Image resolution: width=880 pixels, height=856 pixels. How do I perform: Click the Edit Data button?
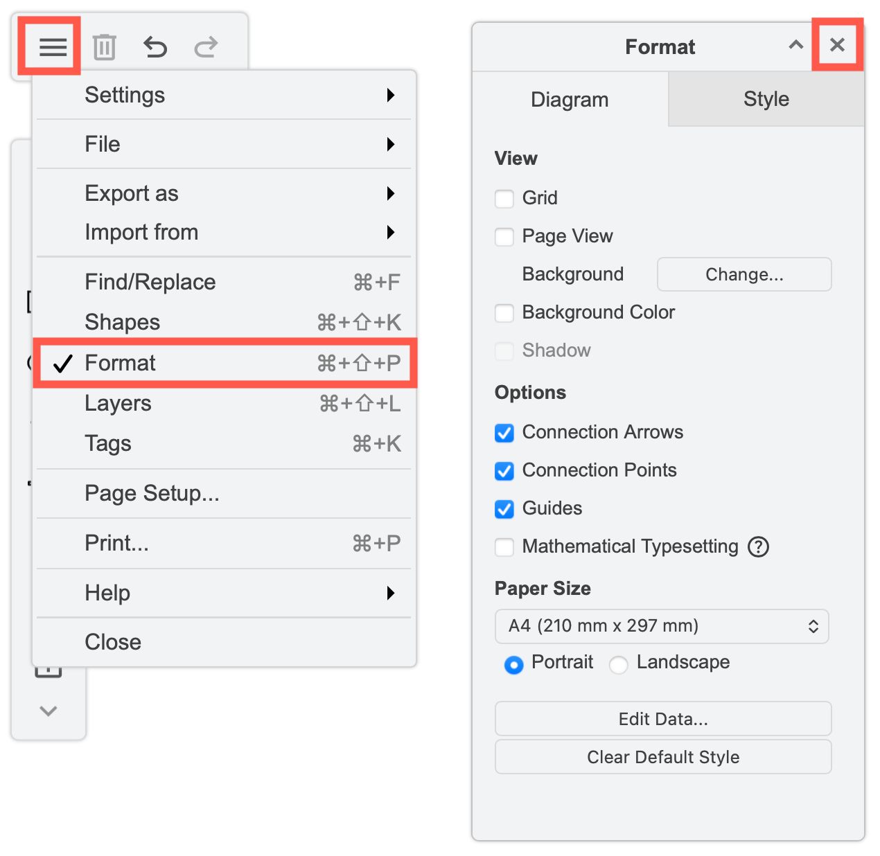pos(662,719)
